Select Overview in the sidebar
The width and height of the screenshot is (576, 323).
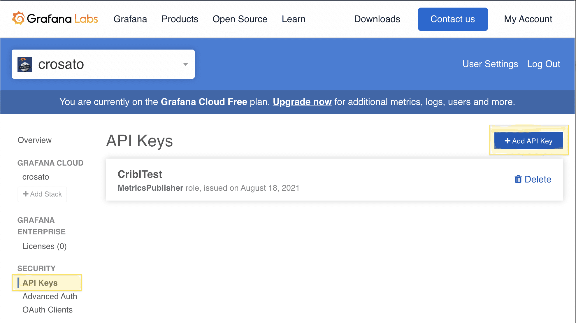pos(35,140)
